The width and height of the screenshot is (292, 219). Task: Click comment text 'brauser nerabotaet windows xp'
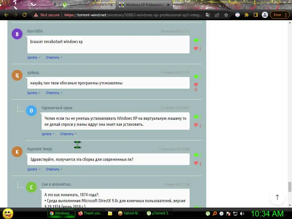pyautogui.click(x=56, y=42)
